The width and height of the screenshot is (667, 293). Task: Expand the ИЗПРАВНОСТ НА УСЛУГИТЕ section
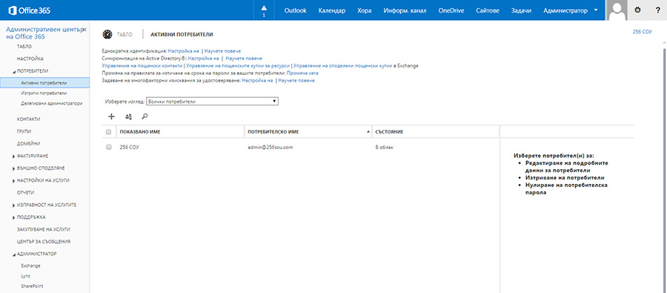pyautogui.click(x=14, y=205)
